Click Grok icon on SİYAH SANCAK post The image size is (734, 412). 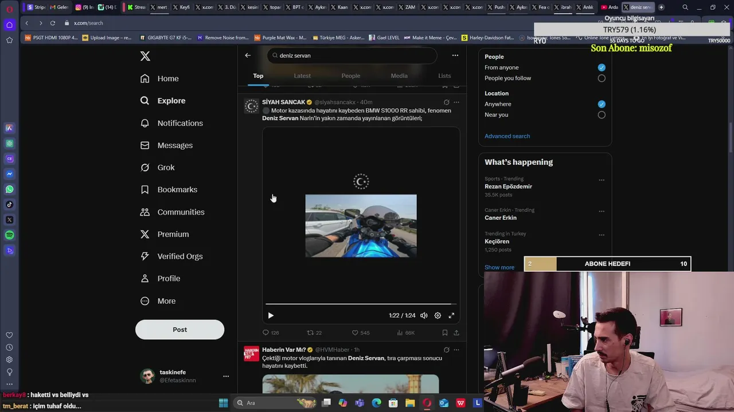coord(446,102)
